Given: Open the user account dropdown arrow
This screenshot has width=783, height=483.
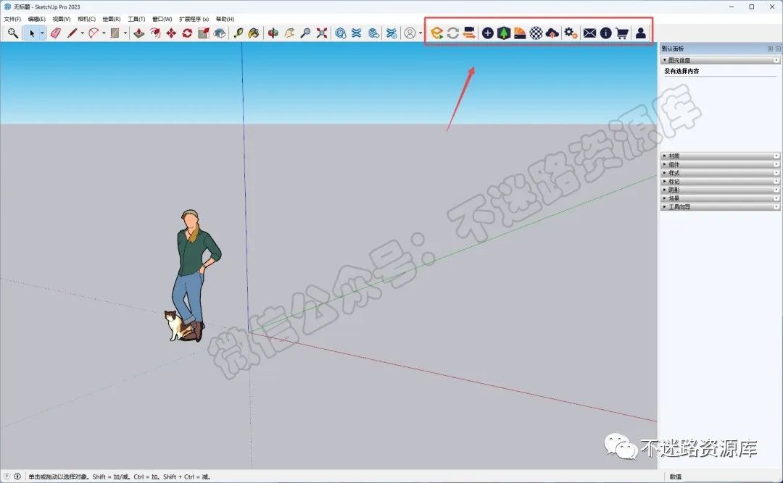Looking at the screenshot, I should pos(420,33).
